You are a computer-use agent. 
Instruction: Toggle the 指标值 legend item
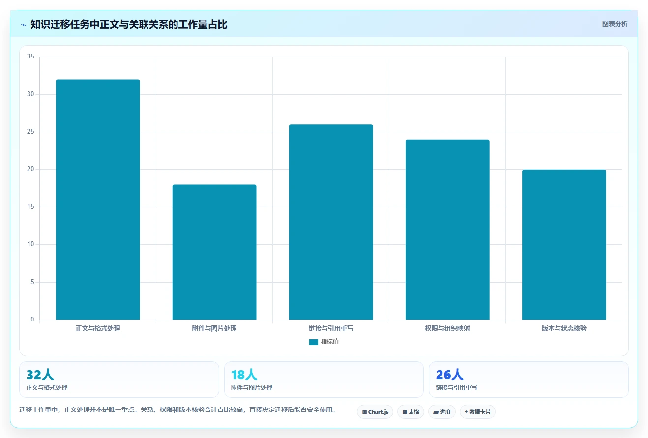tap(324, 342)
